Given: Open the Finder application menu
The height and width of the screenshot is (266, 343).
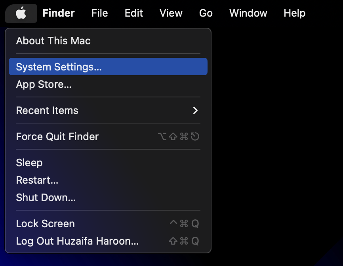Looking at the screenshot, I should (x=58, y=13).
